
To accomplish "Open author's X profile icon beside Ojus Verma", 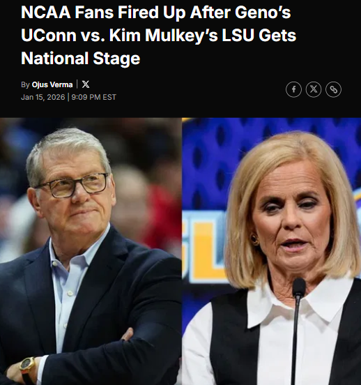I will point(86,84).
